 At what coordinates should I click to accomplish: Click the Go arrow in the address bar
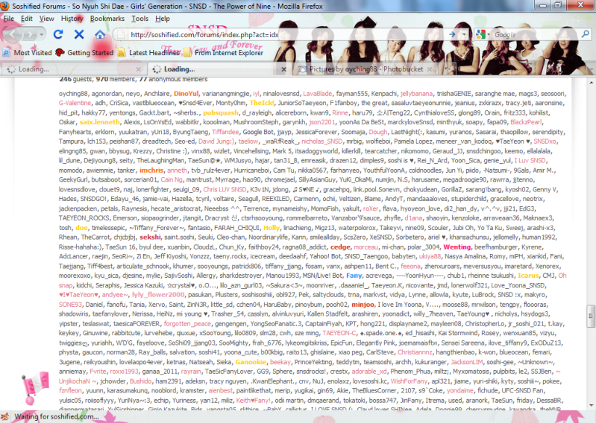452,34
